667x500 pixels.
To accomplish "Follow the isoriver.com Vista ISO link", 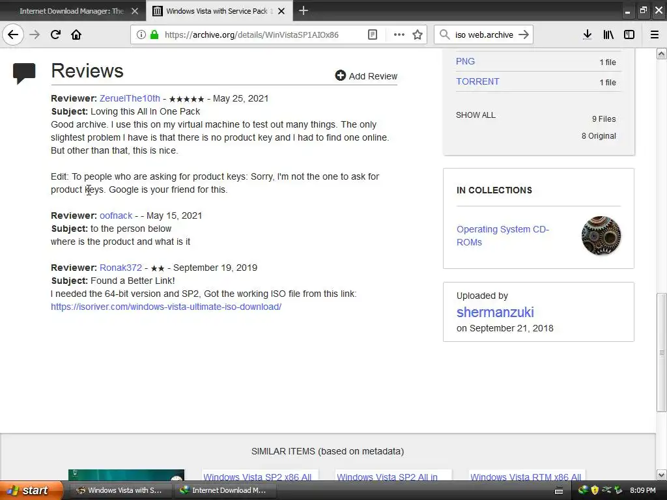I will [x=166, y=307].
